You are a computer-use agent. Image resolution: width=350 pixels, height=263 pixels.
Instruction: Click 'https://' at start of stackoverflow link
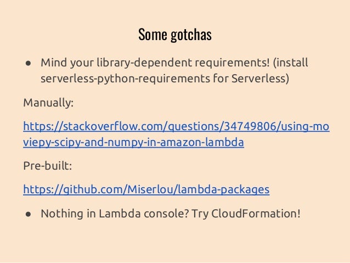(x=42, y=126)
